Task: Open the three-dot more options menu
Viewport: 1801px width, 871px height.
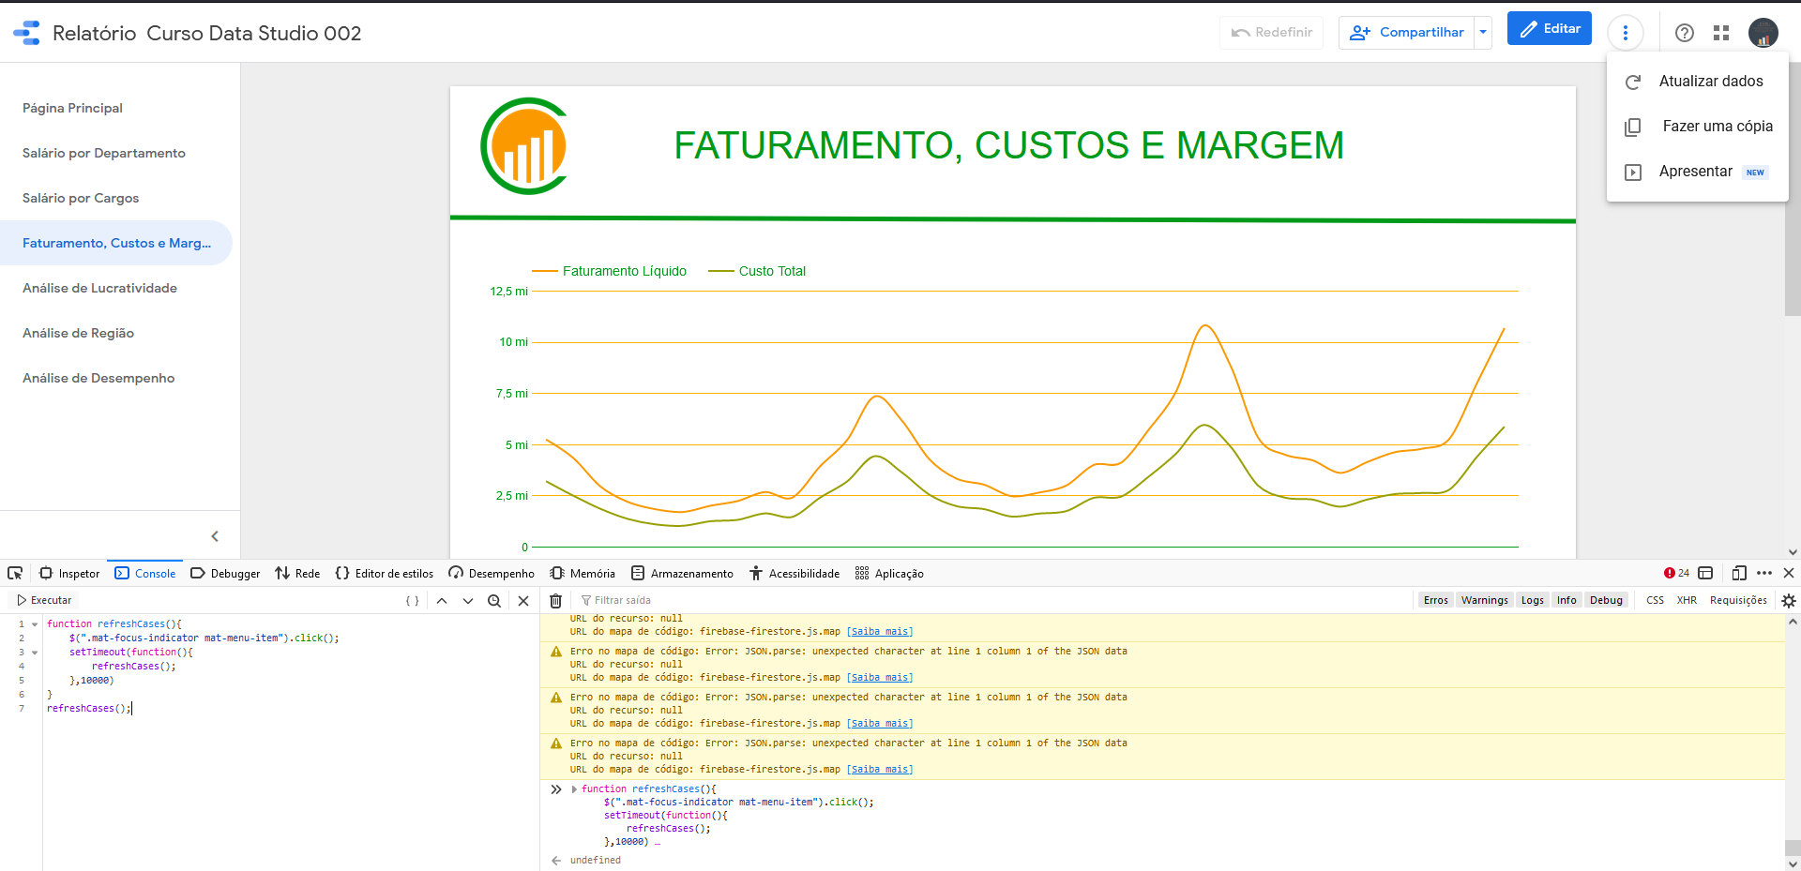Action: point(1625,33)
